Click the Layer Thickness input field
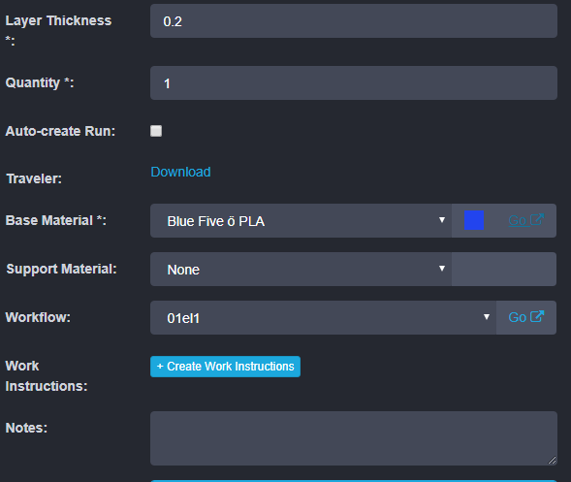The image size is (571, 482). (x=354, y=21)
